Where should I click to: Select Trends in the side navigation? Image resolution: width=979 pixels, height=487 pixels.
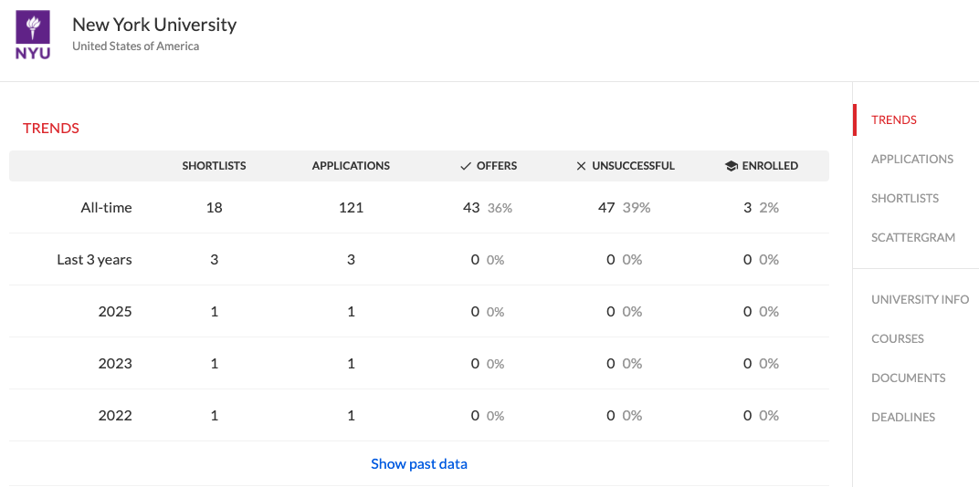pyautogui.click(x=893, y=119)
